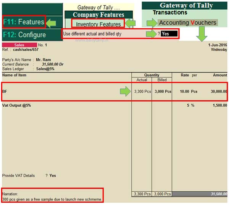229x205 pixels.
Task: Click the green arrow before the billed qty Yes field
Action: [151, 34]
